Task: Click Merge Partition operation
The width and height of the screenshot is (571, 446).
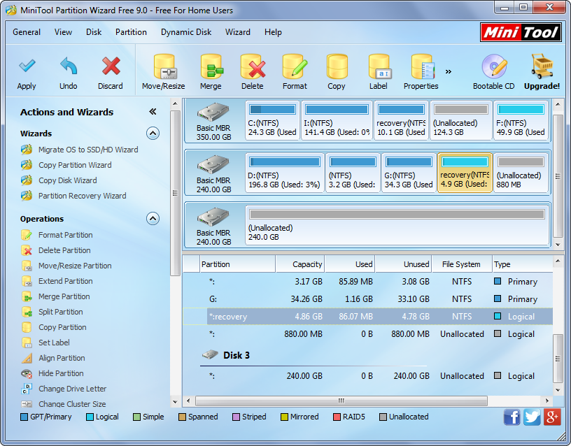Action: tap(55, 296)
